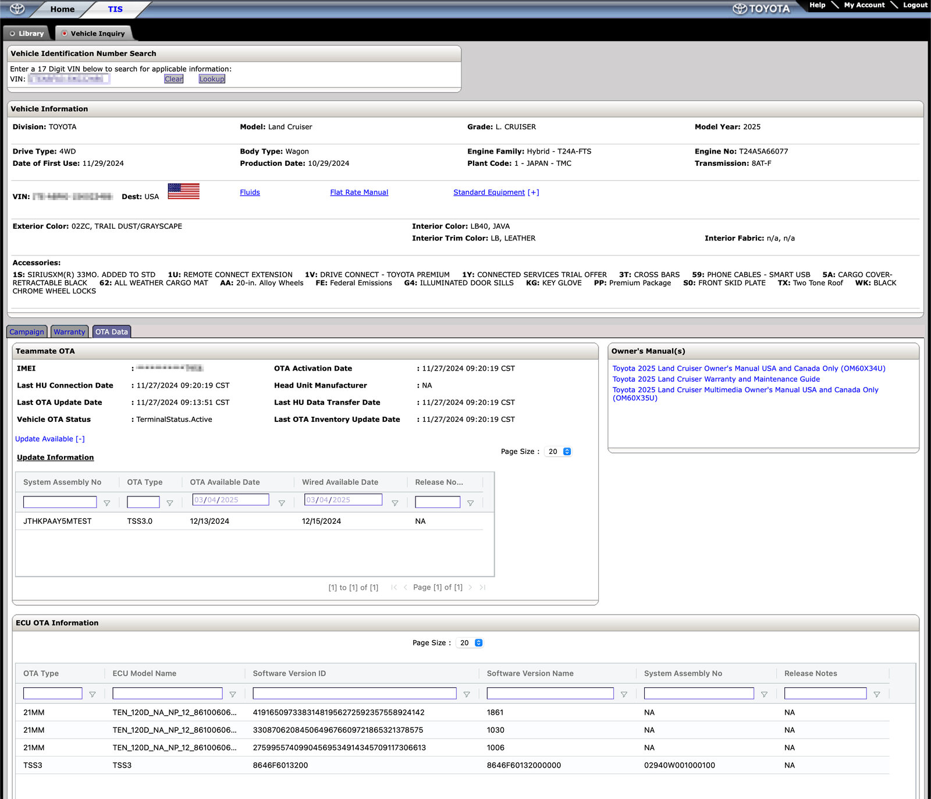Open the Fluids link

[x=250, y=192]
